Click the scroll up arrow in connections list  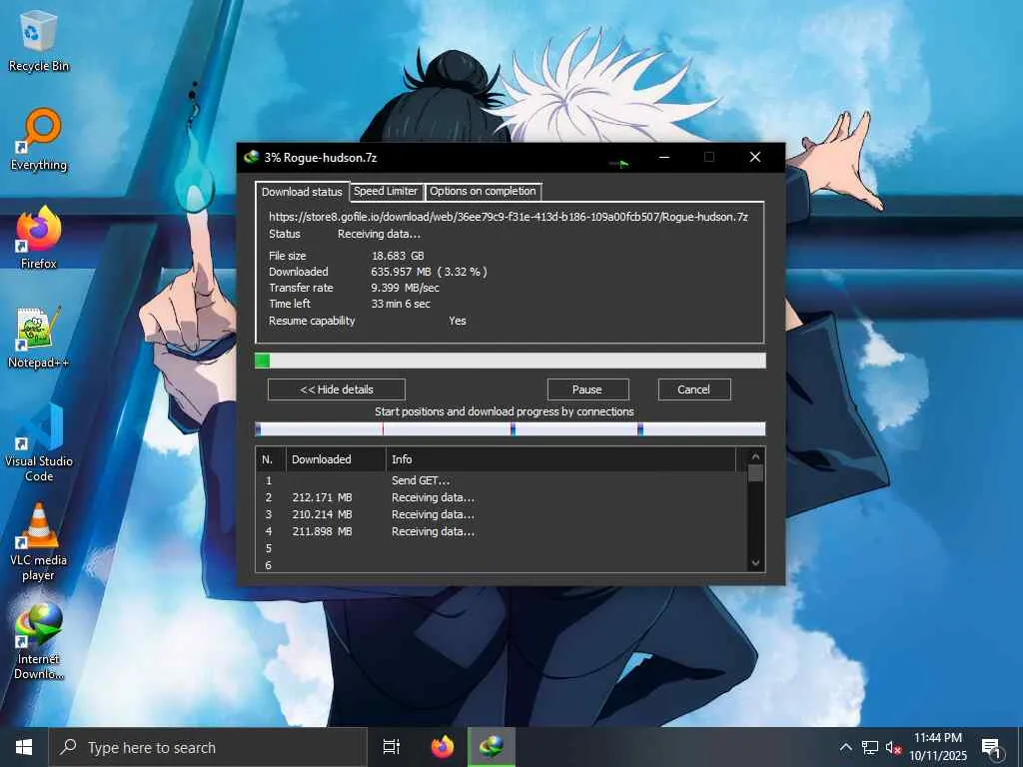point(755,456)
